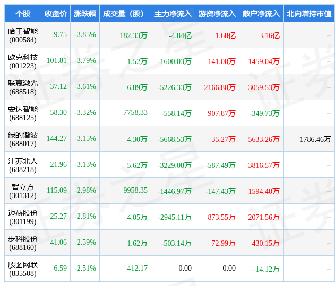The width and height of the screenshot is (335, 286).
Task: Select stock 哈工智能 (000584)
Action: point(23,35)
